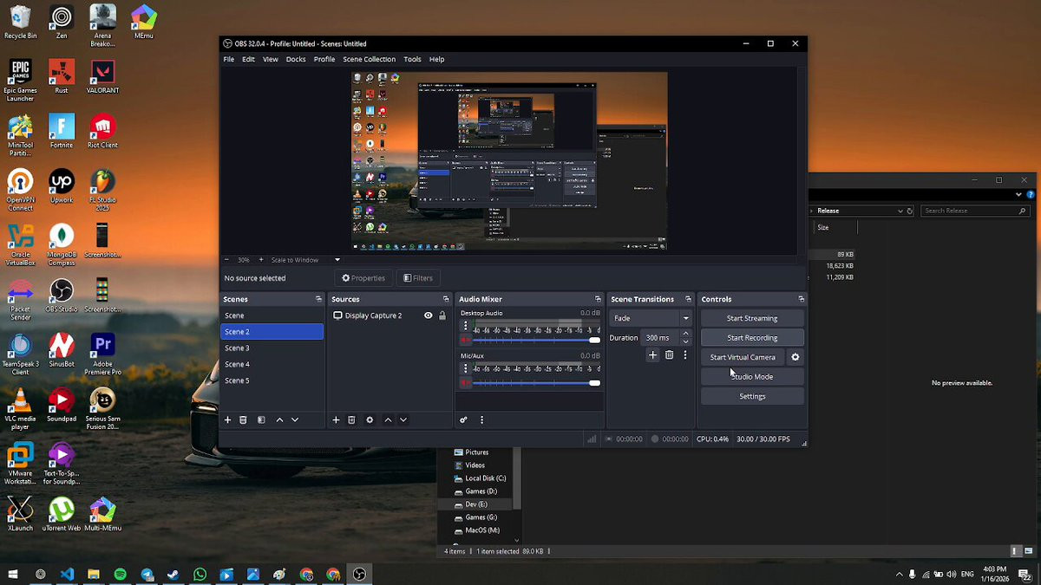
Task: Click the Studio Mode button
Action: tap(752, 377)
